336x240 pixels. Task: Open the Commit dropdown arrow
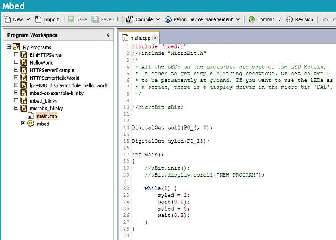279,19
